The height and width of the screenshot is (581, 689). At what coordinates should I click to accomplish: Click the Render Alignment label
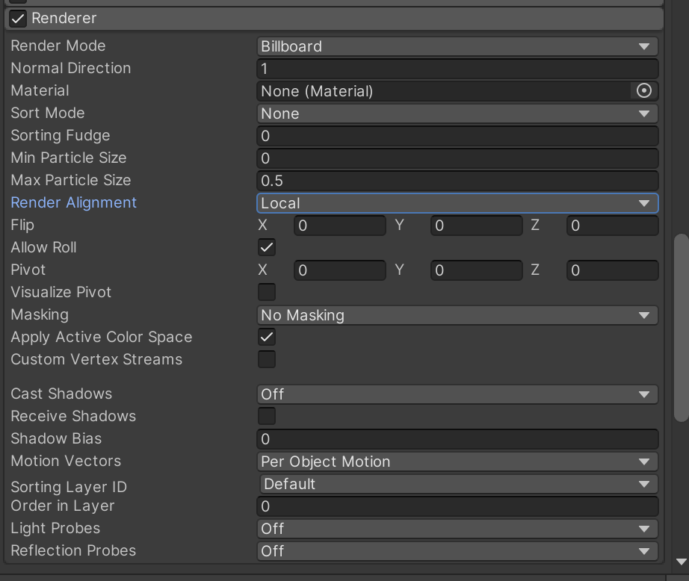pyautogui.click(x=73, y=202)
